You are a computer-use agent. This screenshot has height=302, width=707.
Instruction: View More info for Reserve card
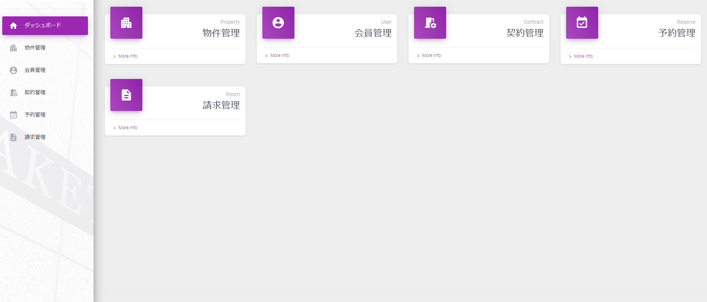(583, 56)
